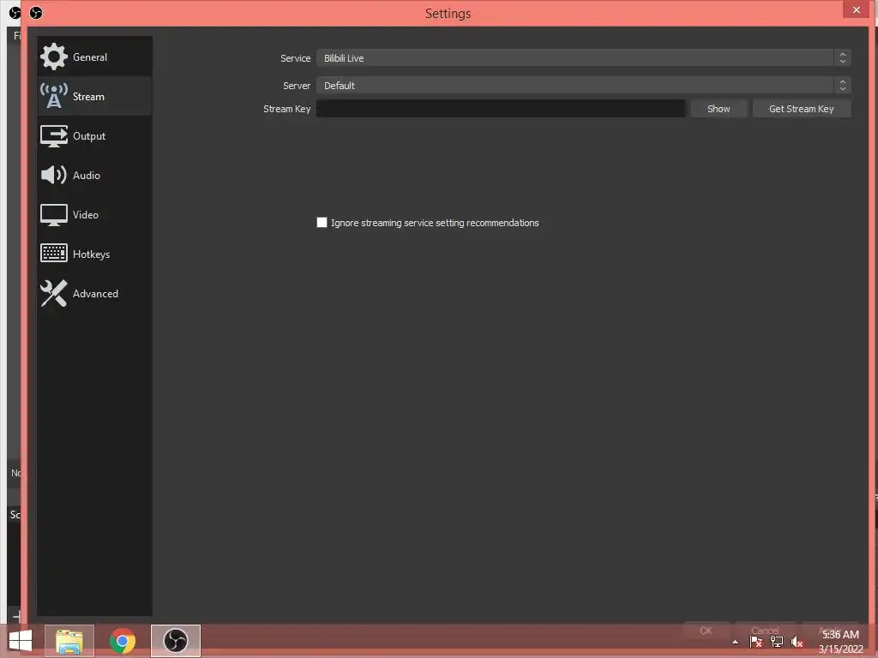Switch to the Stream tab label
878x658 pixels.
coord(88,96)
